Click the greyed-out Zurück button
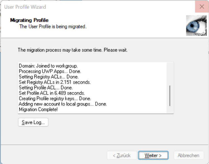The height and width of the screenshot is (164, 209). click(x=122, y=155)
